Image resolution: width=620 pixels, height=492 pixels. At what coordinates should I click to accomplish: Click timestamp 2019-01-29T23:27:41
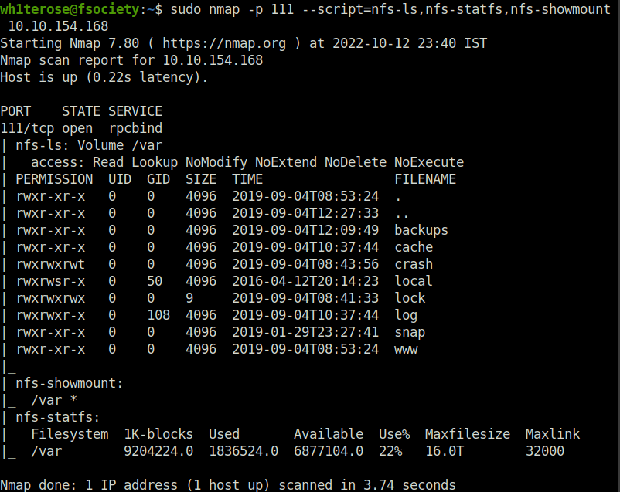[305, 332]
